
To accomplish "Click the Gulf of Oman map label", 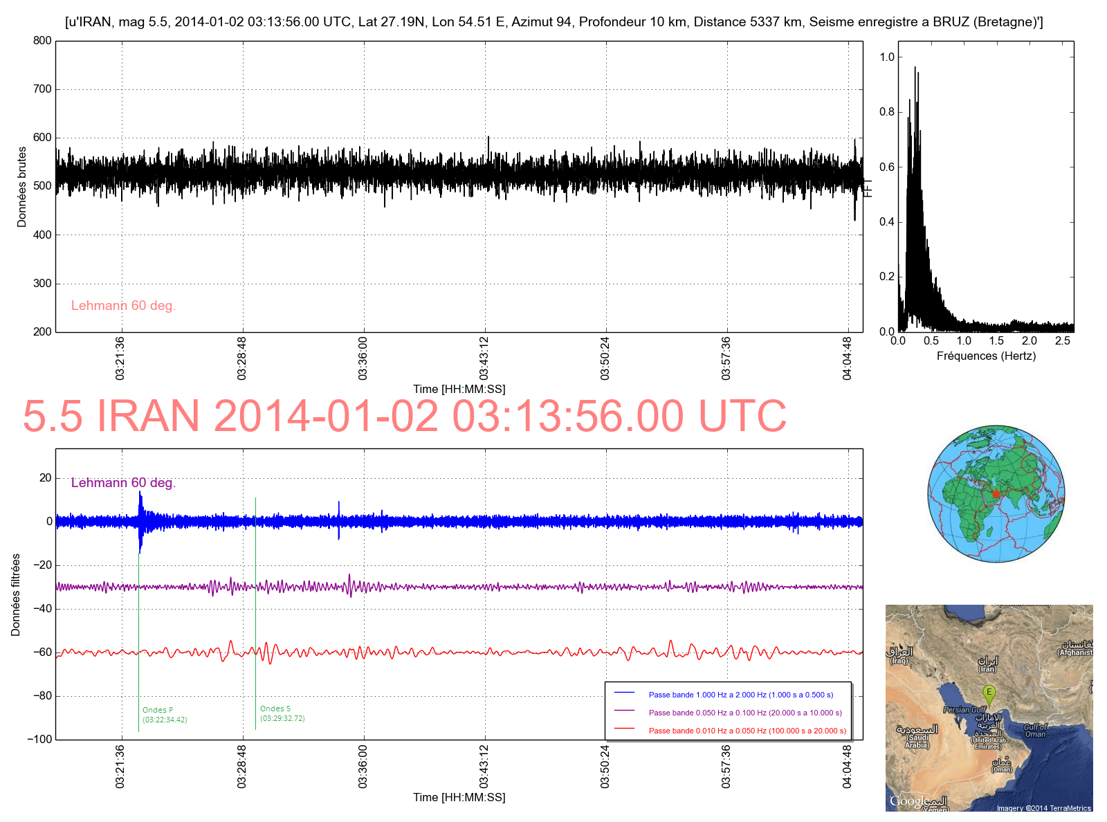I will pyautogui.click(x=1035, y=731).
